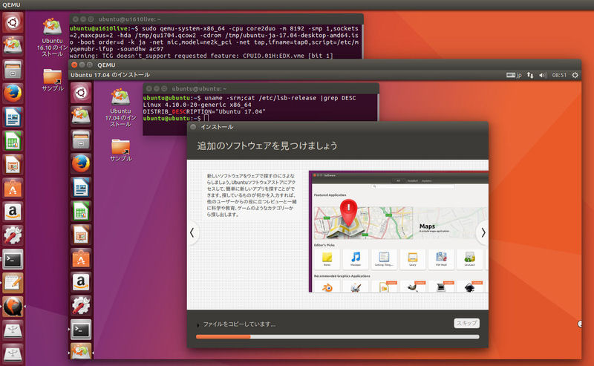This screenshot has width=594, height=366.
Task: Select the Terminal icon in host launcher
Action: click(13, 259)
